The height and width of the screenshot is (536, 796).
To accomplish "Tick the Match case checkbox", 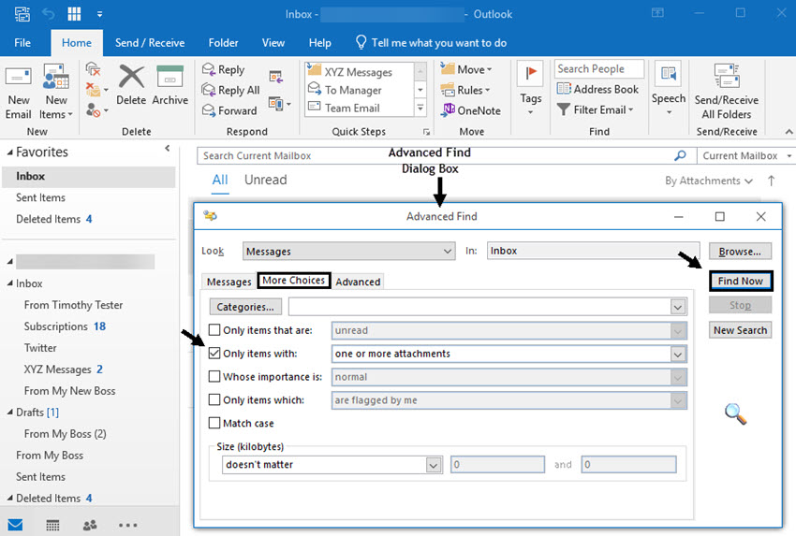I will 214,424.
